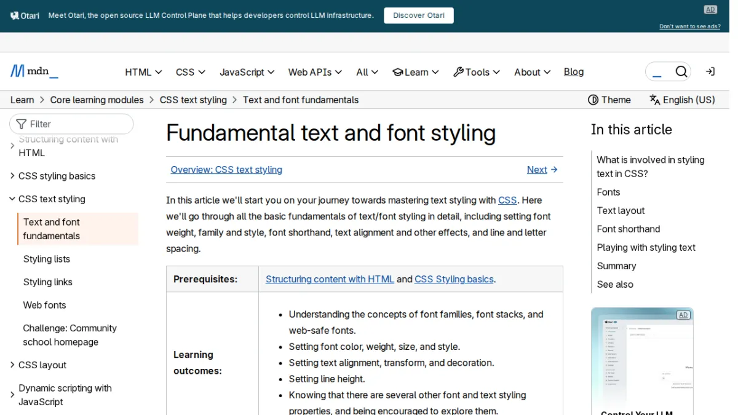Open the CSS Styling basics prerequisite link
The height and width of the screenshot is (415, 738).
point(454,279)
